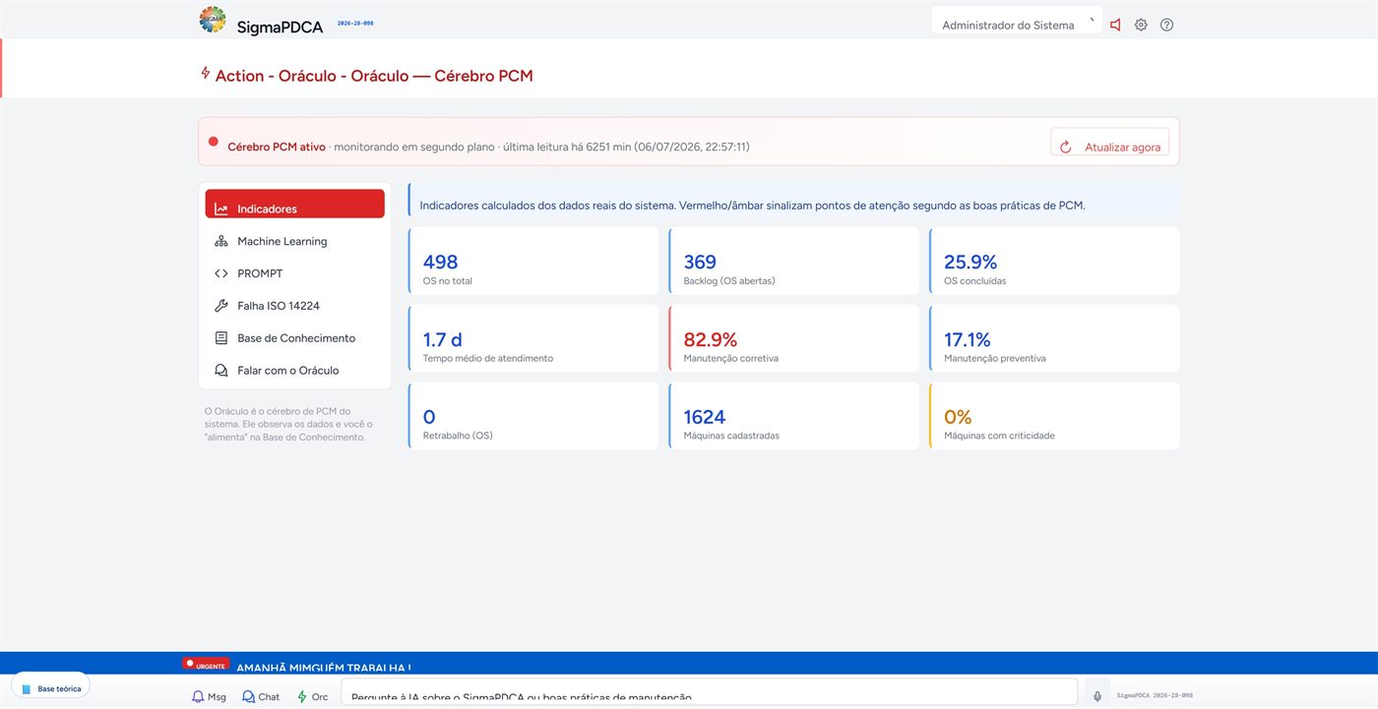Click the 25.9% OS concluídas card
Viewport: 1378px width, 709px height.
[1054, 261]
